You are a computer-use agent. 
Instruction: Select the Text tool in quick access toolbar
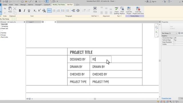click(36, 1)
